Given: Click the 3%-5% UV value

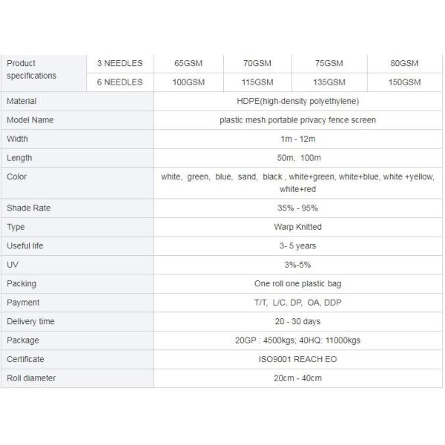Looking at the screenshot, I should (x=297, y=265).
